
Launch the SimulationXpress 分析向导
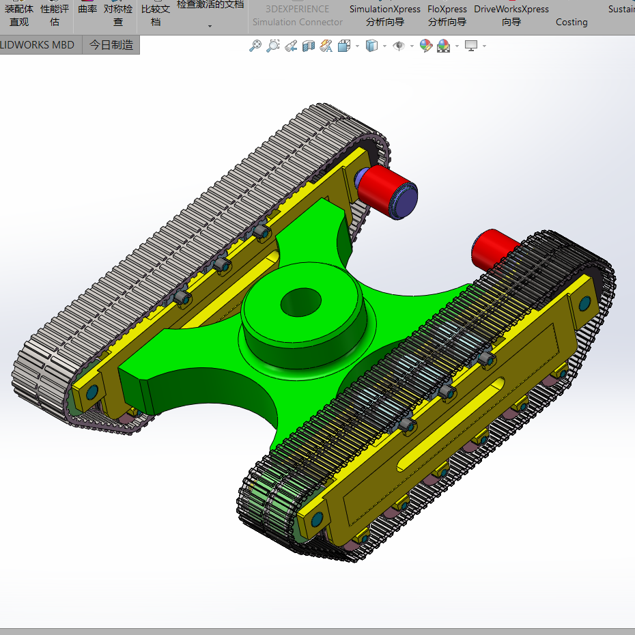(x=384, y=15)
